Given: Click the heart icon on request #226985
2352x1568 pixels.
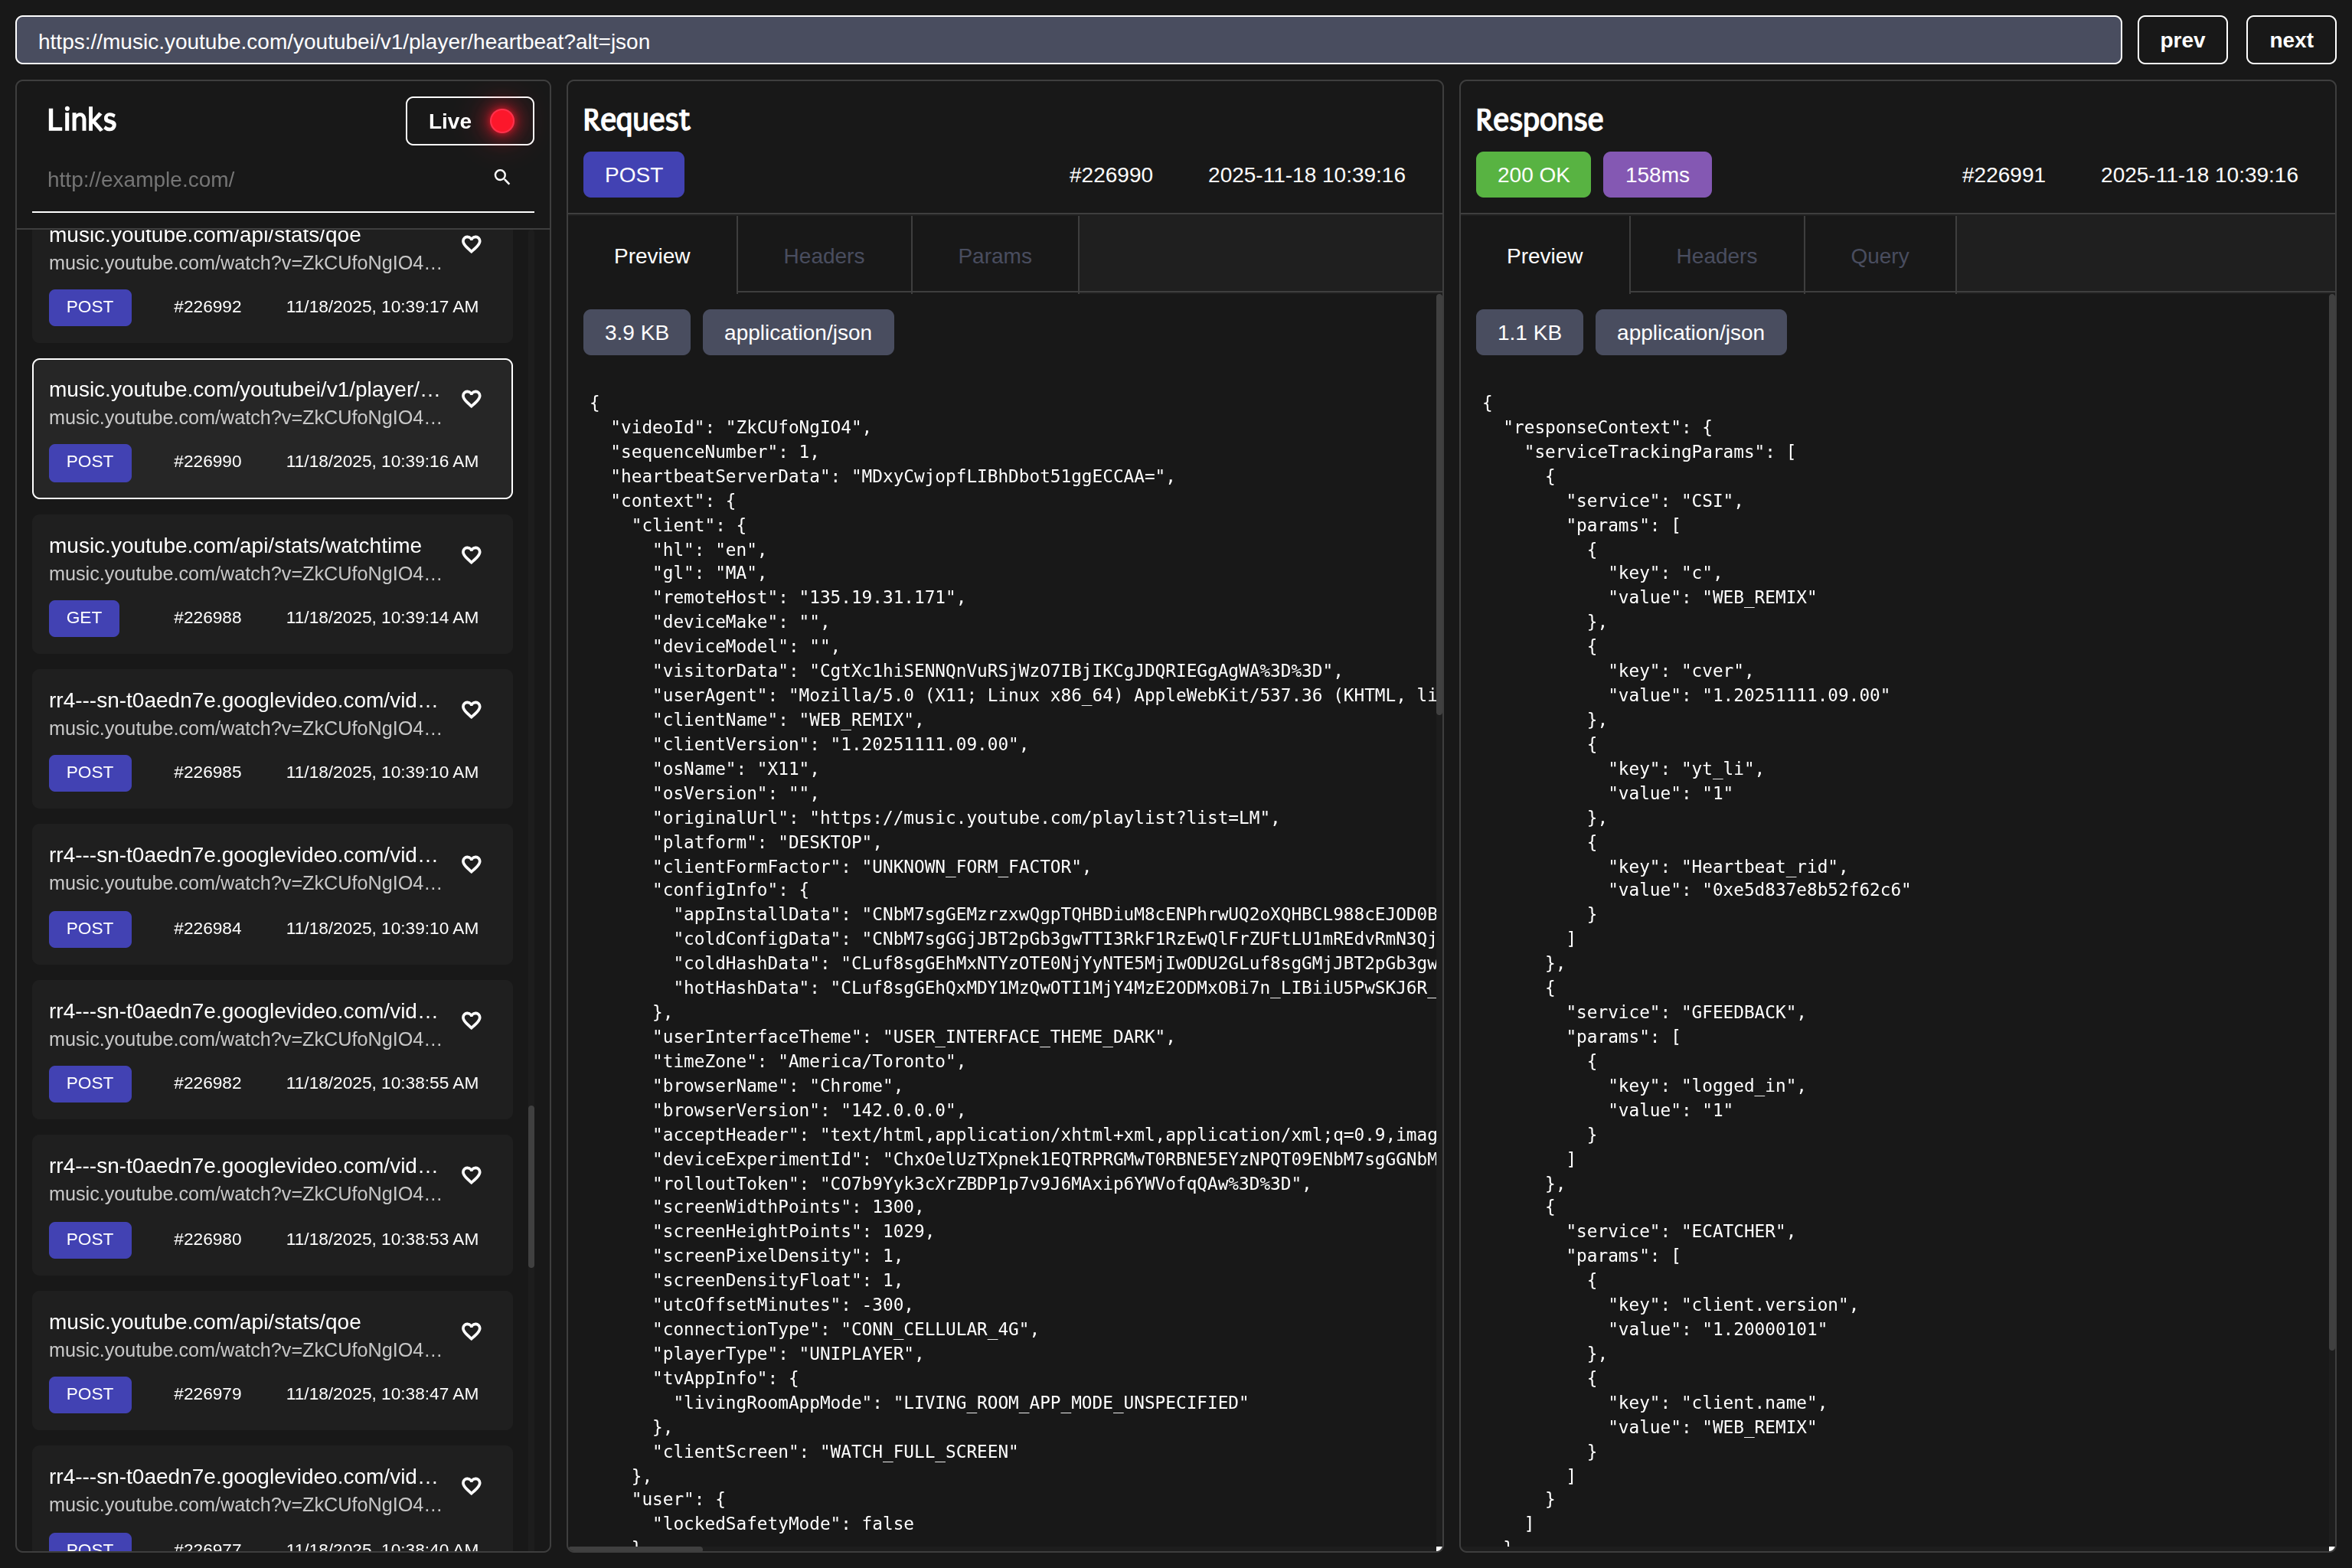Looking at the screenshot, I should coord(471,710).
